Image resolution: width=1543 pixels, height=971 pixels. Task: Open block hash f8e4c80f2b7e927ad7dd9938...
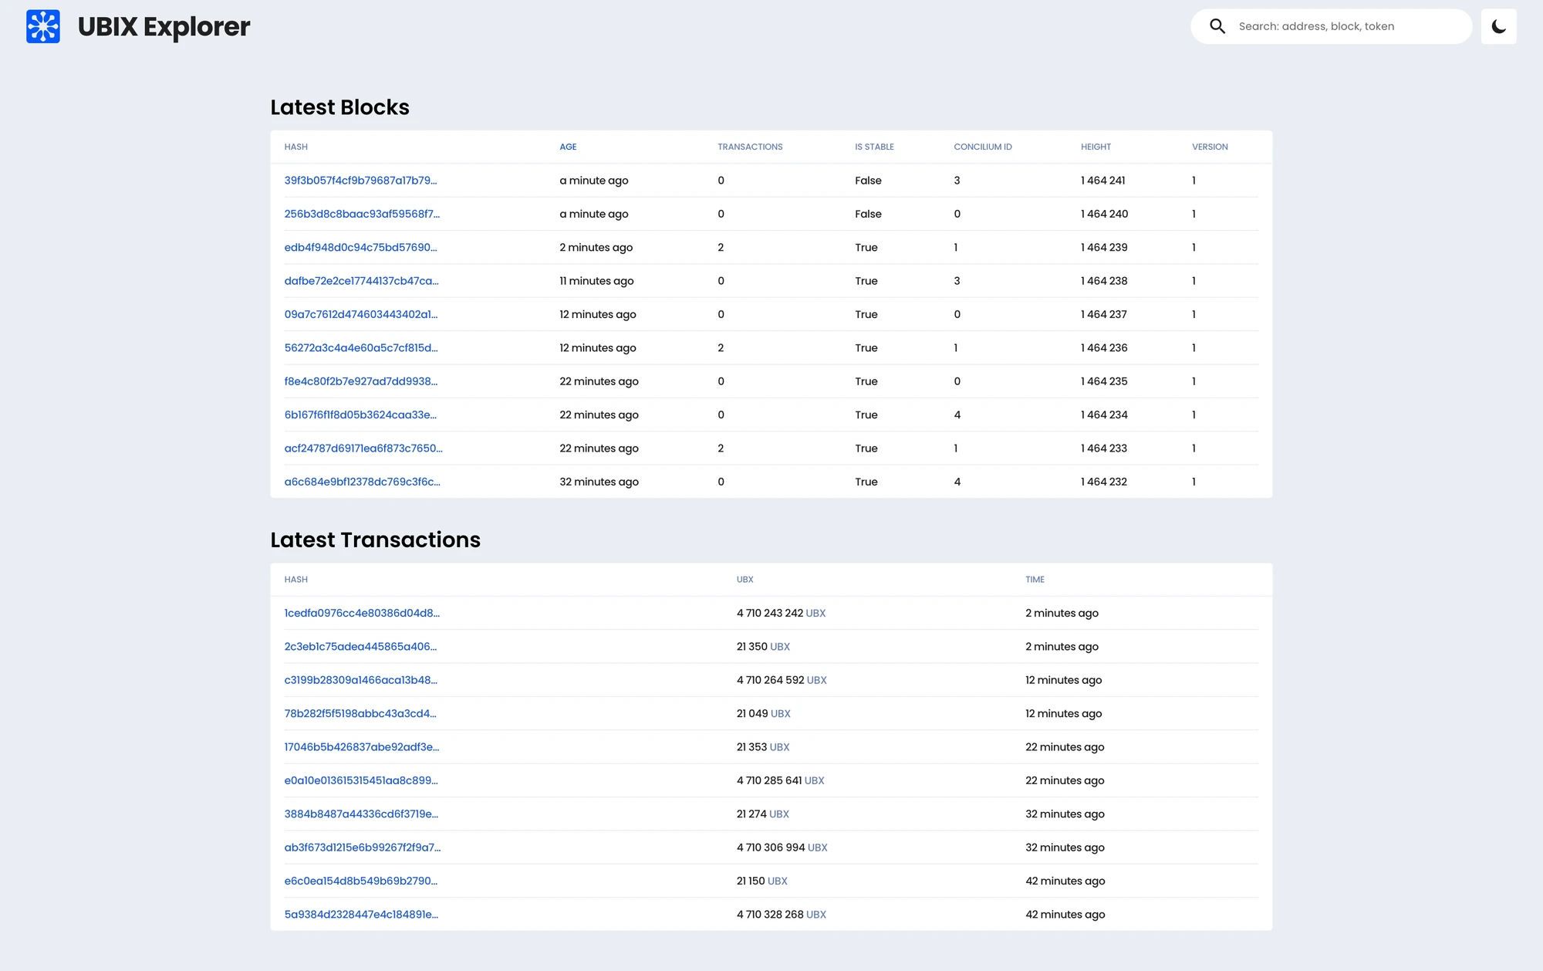click(361, 381)
